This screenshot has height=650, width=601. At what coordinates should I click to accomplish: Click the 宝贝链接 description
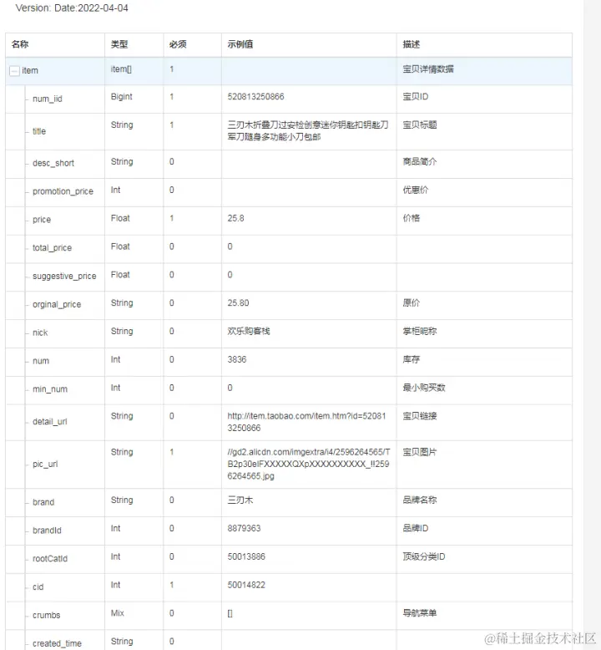tap(420, 416)
